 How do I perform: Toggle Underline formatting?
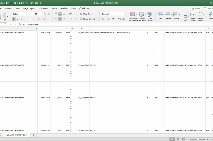point(22,19)
